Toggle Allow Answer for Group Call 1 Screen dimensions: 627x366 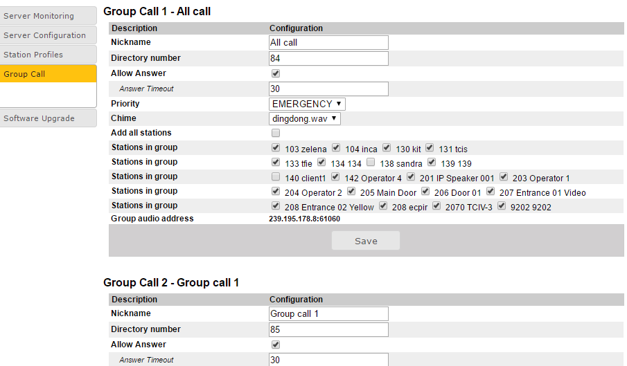[276, 73]
